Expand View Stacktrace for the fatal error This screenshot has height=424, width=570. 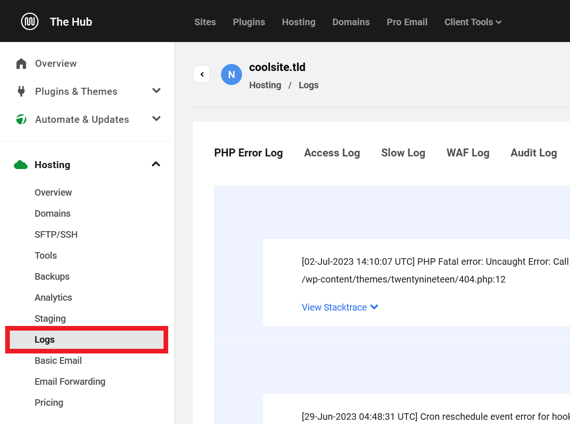[340, 307]
